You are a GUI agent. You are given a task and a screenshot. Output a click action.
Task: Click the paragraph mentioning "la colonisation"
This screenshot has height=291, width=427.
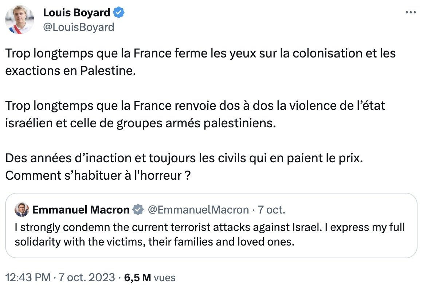pyautogui.click(x=200, y=54)
